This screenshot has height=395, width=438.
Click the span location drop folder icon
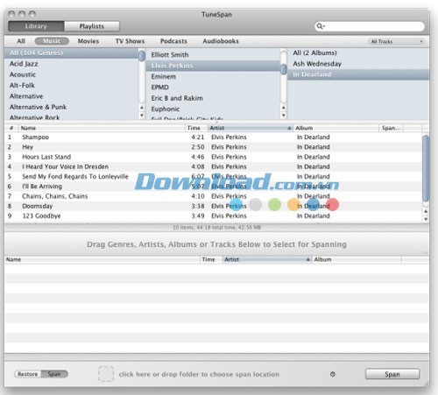click(x=106, y=374)
